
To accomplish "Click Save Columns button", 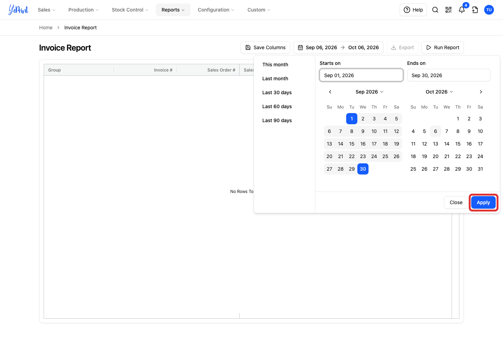I will (265, 47).
